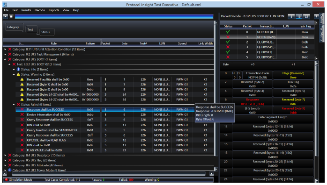Expand Category 8.11 UFS Unit Attention Condition
The image size is (327, 185).
coord(5,49)
